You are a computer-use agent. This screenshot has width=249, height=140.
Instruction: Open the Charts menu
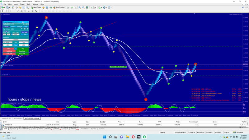click(21, 4)
